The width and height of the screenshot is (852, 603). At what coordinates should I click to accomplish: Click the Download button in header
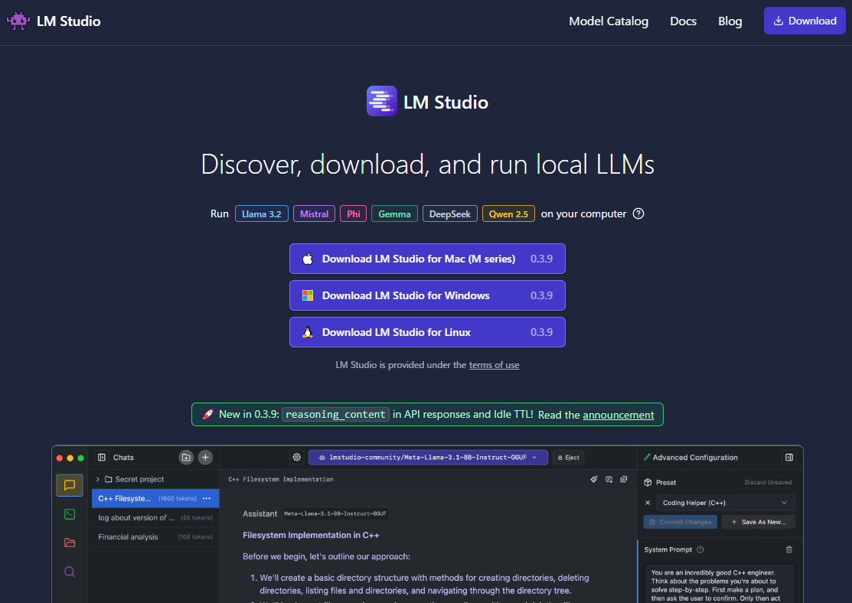pos(805,21)
